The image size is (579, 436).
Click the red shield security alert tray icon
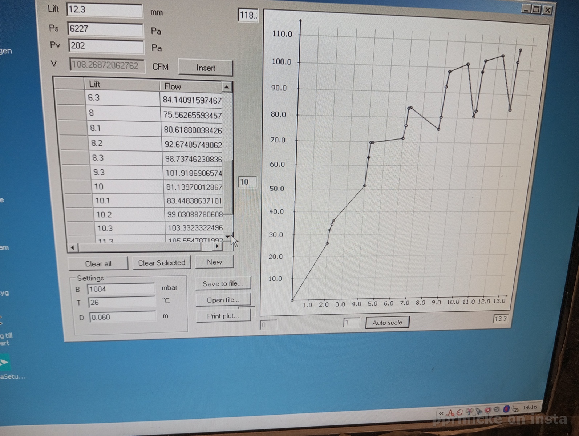[488, 411]
